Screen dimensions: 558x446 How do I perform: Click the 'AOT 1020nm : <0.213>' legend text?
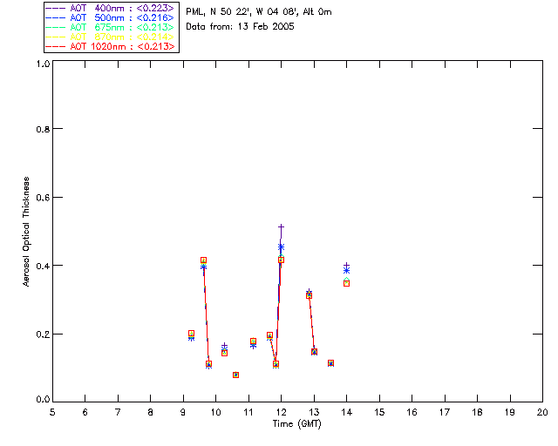pyautogui.click(x=122, y=46)
